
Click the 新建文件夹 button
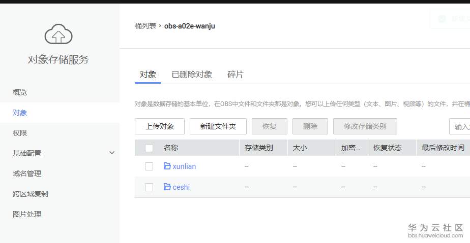point(218,126)
